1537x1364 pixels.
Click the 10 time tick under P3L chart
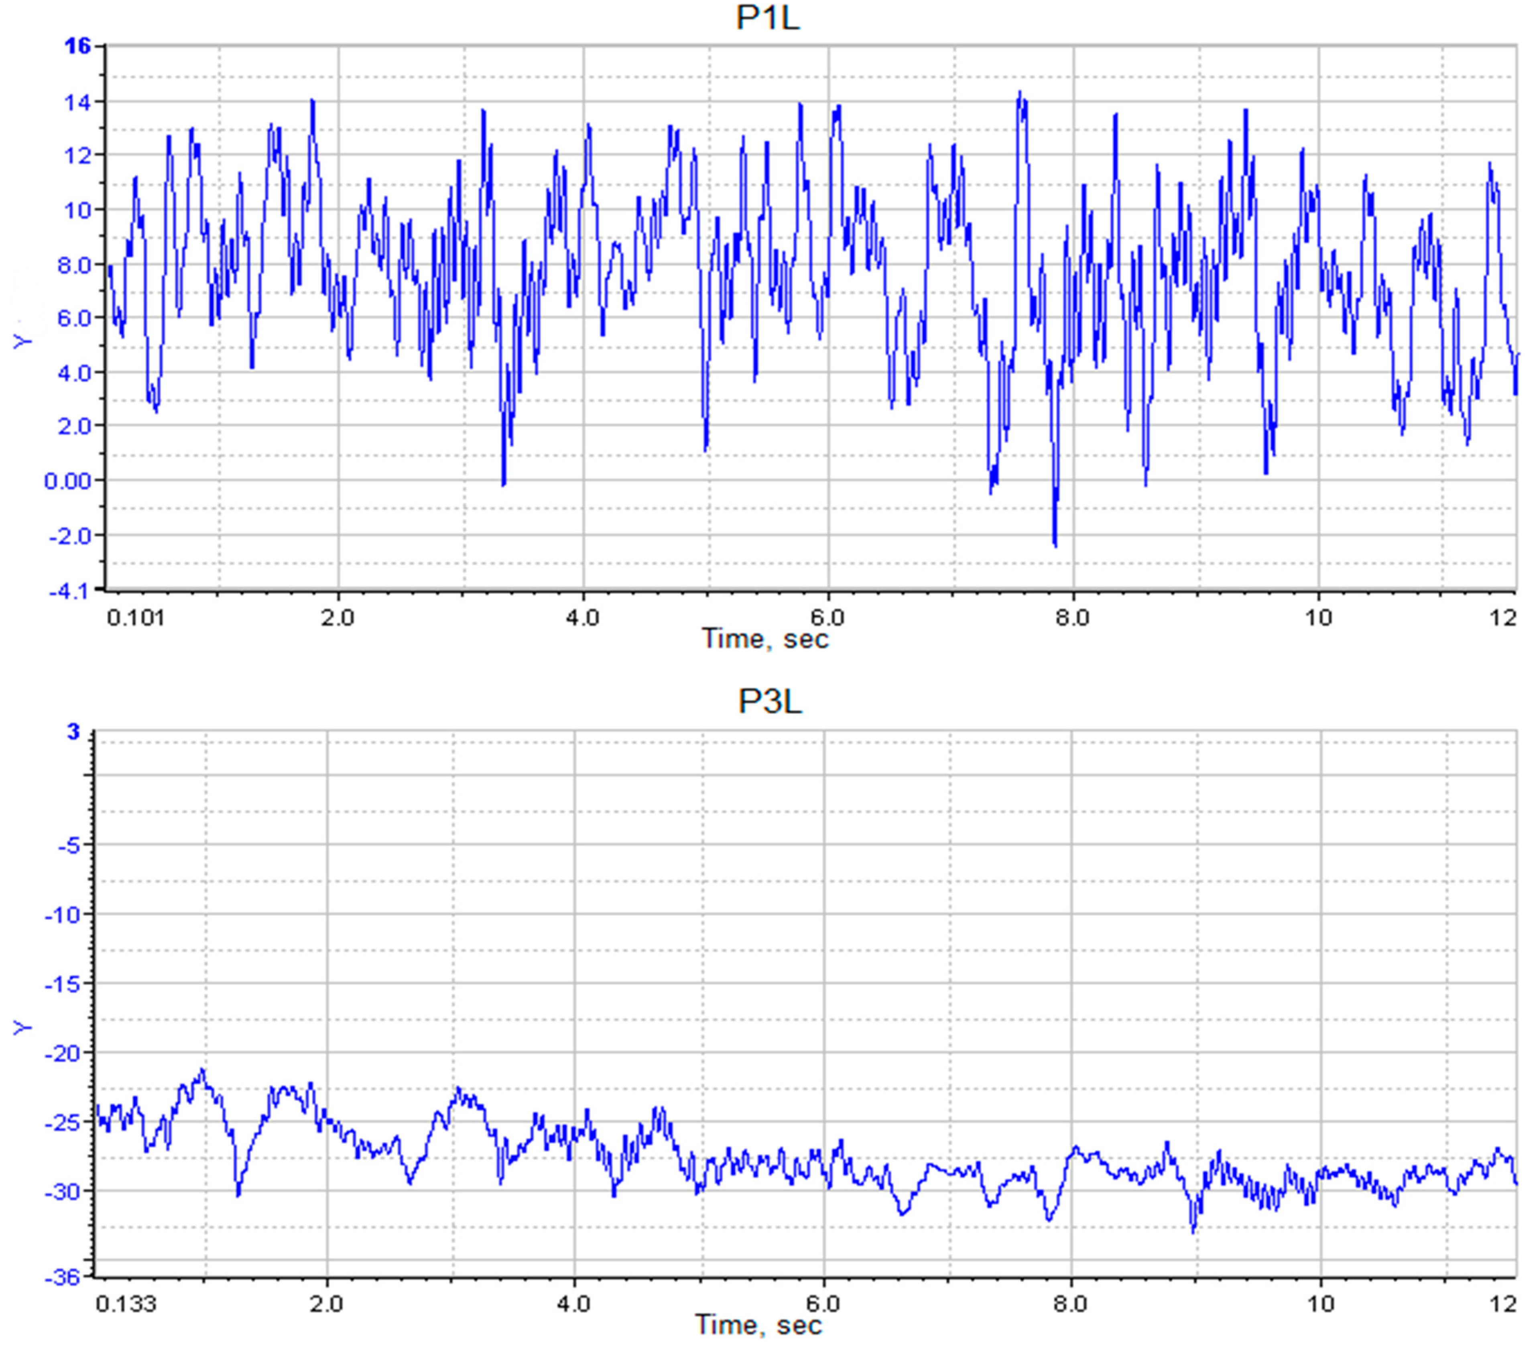click(1320, 1303)
